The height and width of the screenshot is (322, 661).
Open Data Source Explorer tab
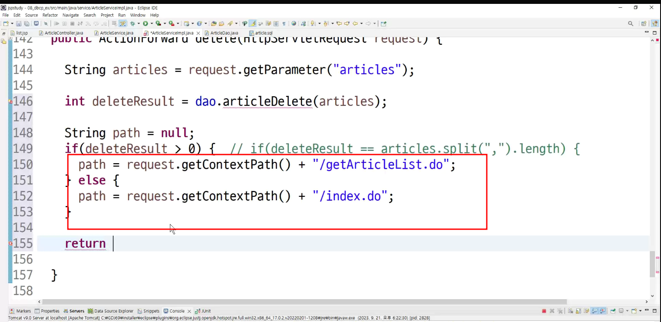point(111,311)
